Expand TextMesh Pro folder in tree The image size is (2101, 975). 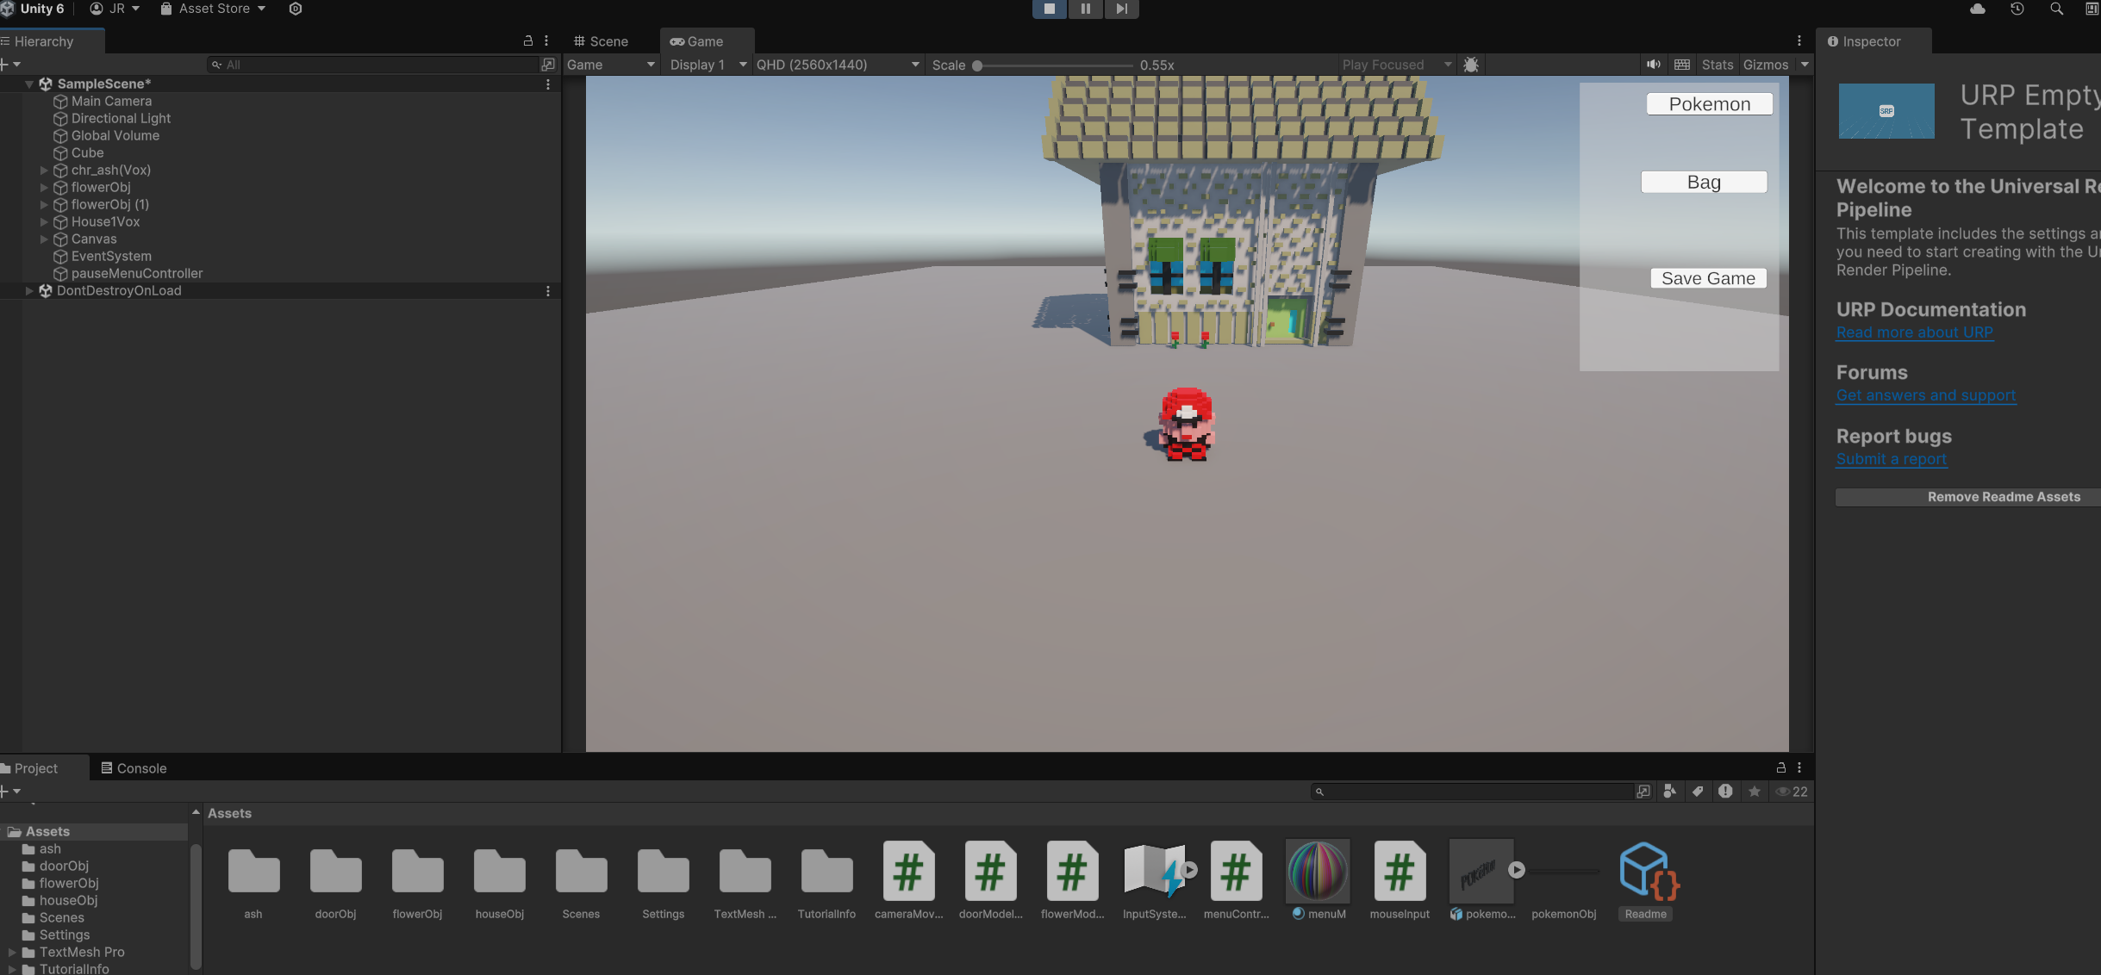click(12, 952)
